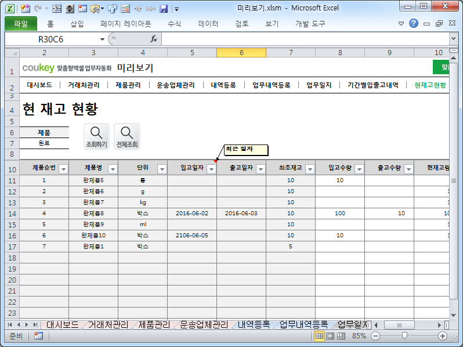The height and width of the screenshot is (347, 463).
Task: Open the 페이지 레이아웃 ribbon tab
Action: point(125,24)
